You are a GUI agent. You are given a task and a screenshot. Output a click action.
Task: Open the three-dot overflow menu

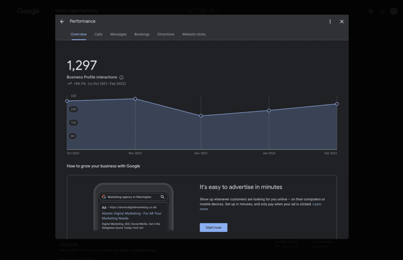(x=330, y=22)
